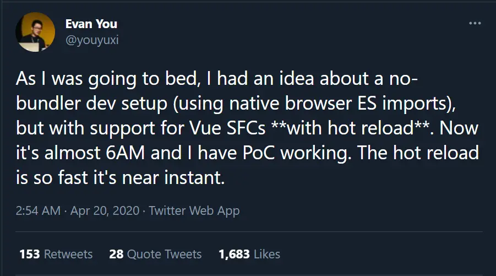
Task: Open the Twitter Web App source link
Action: 194,211
